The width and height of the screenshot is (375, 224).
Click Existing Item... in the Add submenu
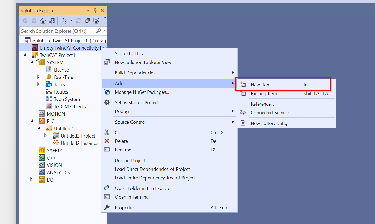(x=287, y=94)
